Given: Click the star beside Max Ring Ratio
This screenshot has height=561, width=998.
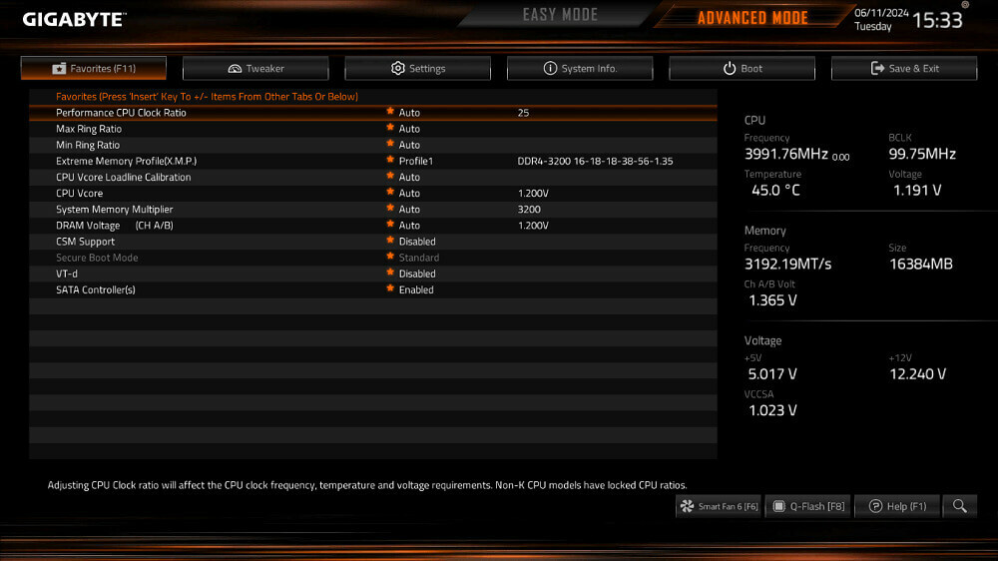Looking at the screenshot, I should click(390, 128).
